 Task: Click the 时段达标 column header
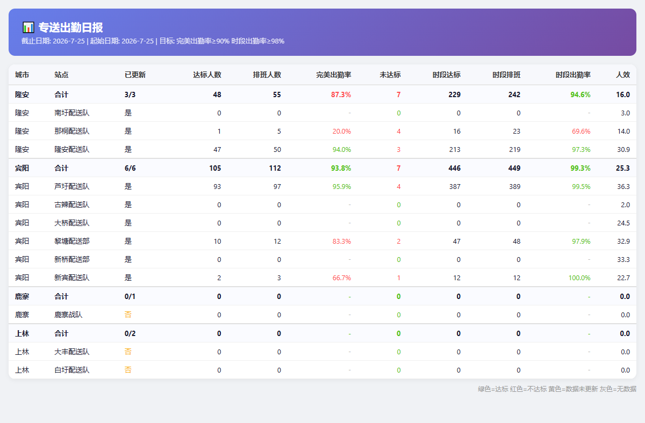click(447, 75)
